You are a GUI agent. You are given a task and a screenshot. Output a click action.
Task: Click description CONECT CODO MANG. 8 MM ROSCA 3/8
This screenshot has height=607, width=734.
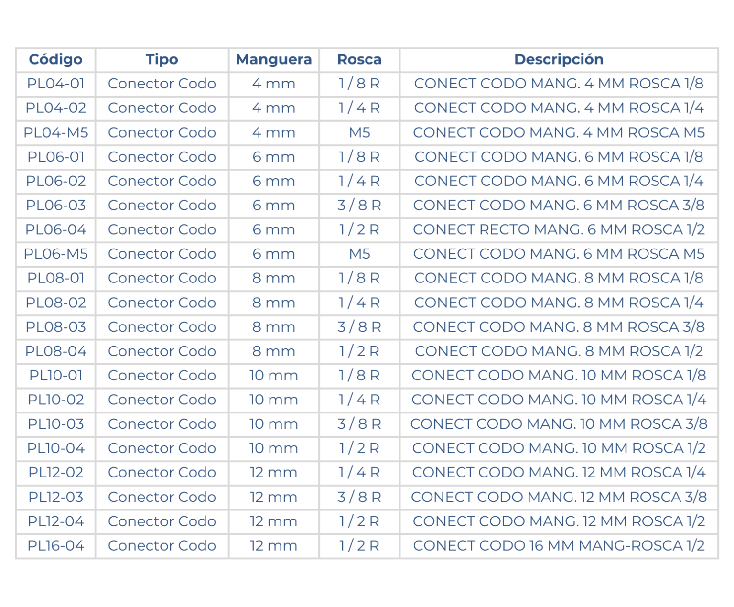[559, 327]
